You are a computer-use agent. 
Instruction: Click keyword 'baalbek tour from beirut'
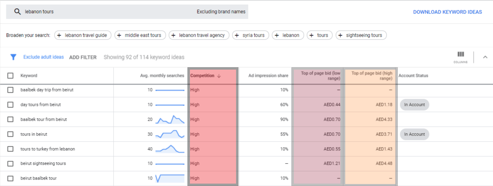click(44, 120)
